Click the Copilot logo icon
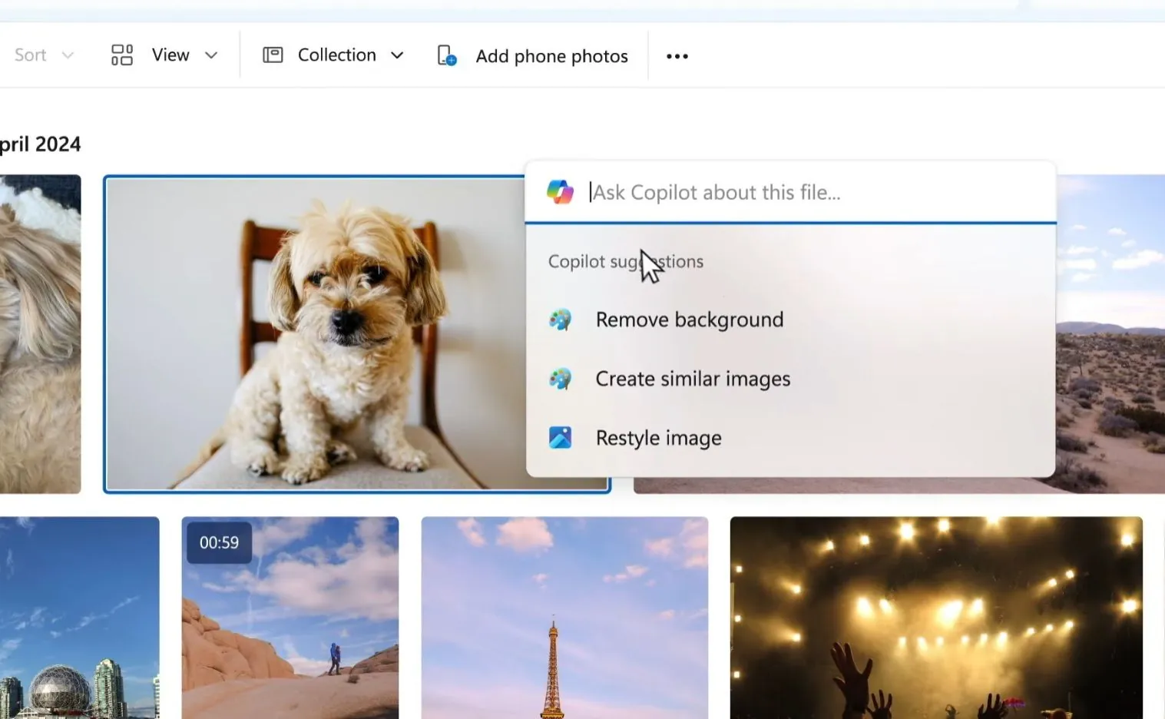 559,191
